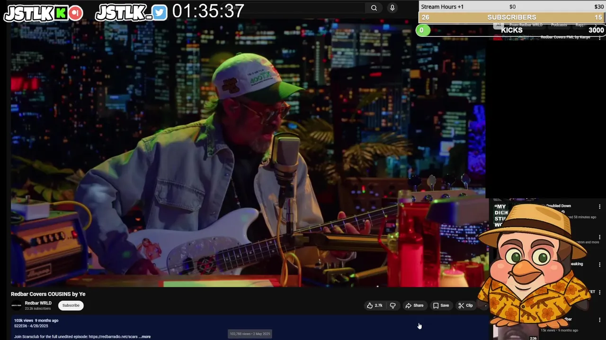Open the Clip scissors button
The height and width of the screenshot is (340, 606).
465,306
